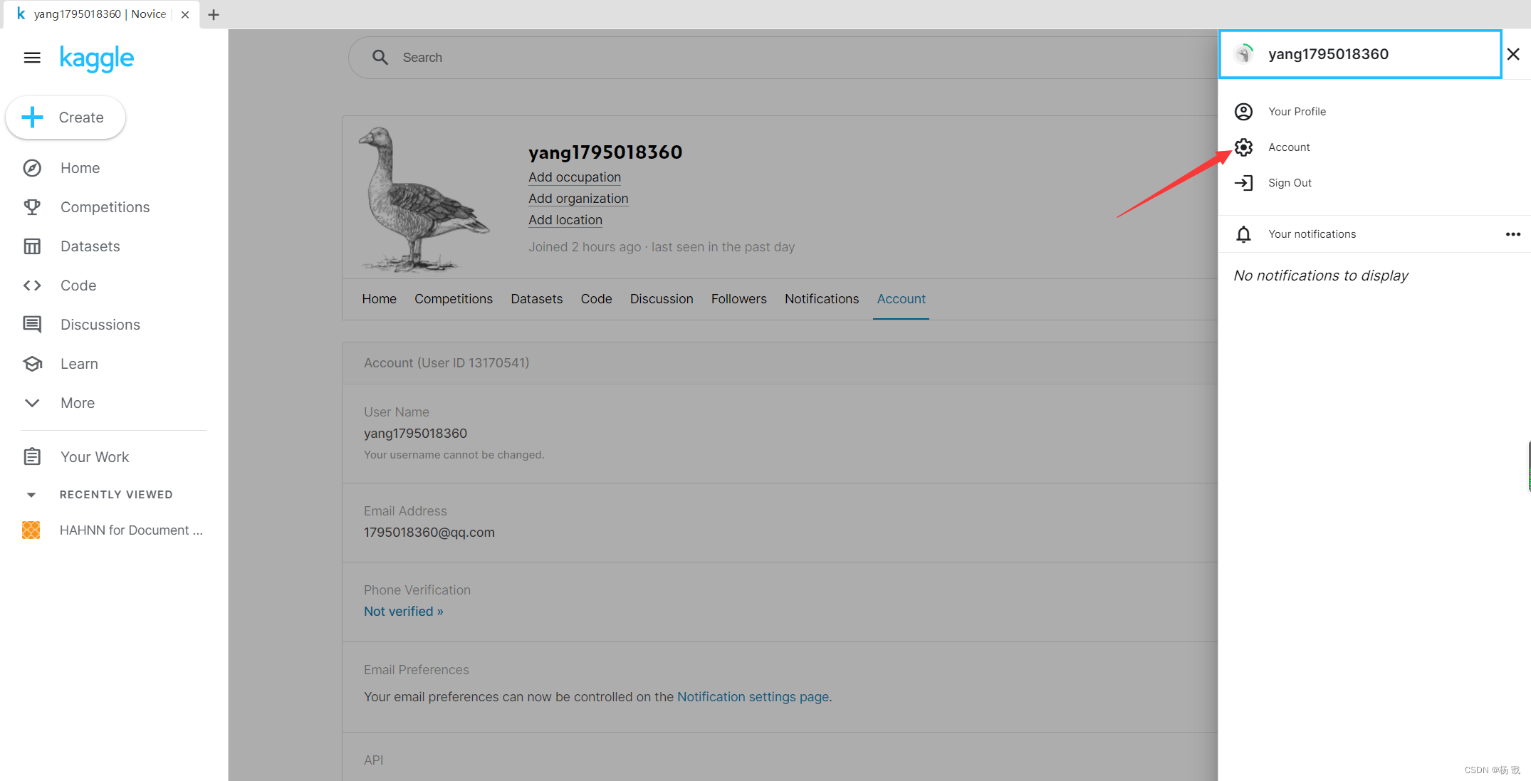Click the Competitions trophy icon
Viewport: 1531px width, 781px height.
(x=32, y=207)
